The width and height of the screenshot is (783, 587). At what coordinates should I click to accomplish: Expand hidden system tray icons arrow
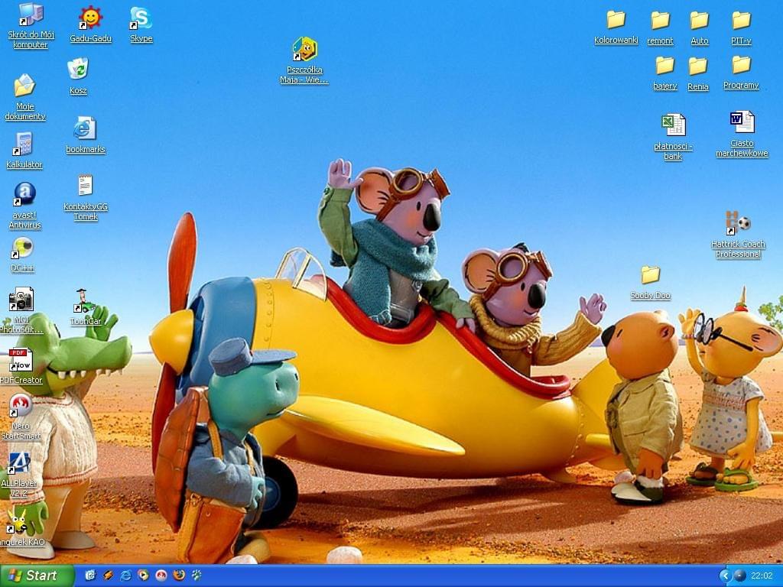[x=724, y=576]
